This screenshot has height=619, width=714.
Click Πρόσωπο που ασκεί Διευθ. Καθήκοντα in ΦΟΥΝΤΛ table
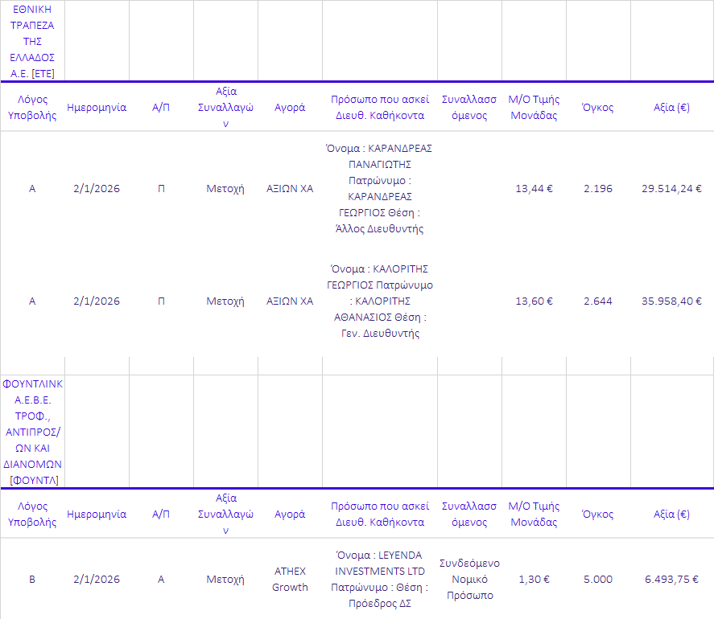click(380, 514)
